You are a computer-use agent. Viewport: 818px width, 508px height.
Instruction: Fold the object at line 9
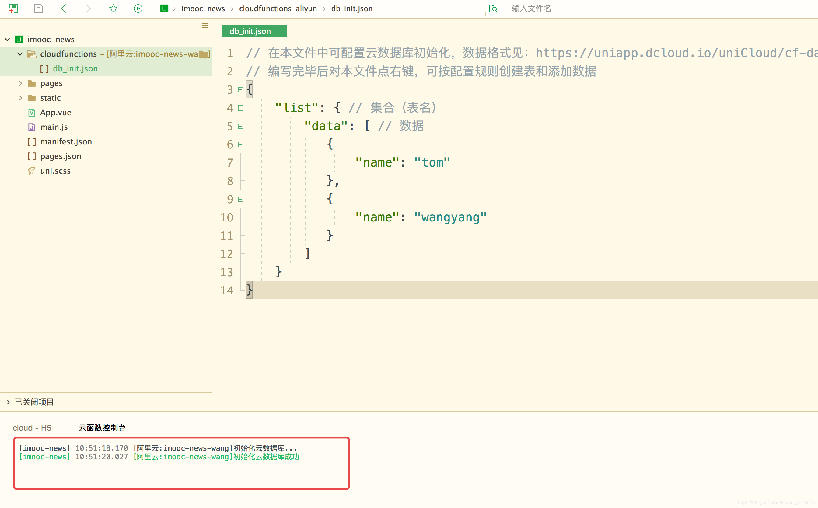coord(241,199)
